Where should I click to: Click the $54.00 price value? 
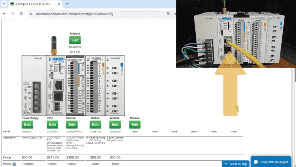coord(115,157)
